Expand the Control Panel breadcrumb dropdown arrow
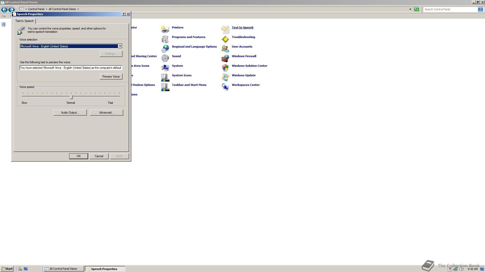This screenshot has width=485, height=272. [x=46, y=9]
